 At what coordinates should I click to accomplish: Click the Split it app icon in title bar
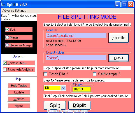coord(3,4)
